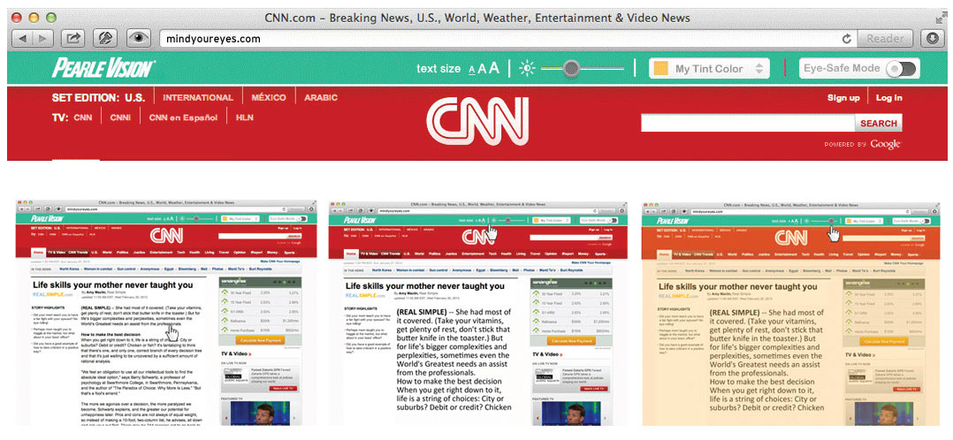Screen dimensions: 953x440
Task: Select the U.S. edition
Action: pyautogui.click(x=135, y=97)
